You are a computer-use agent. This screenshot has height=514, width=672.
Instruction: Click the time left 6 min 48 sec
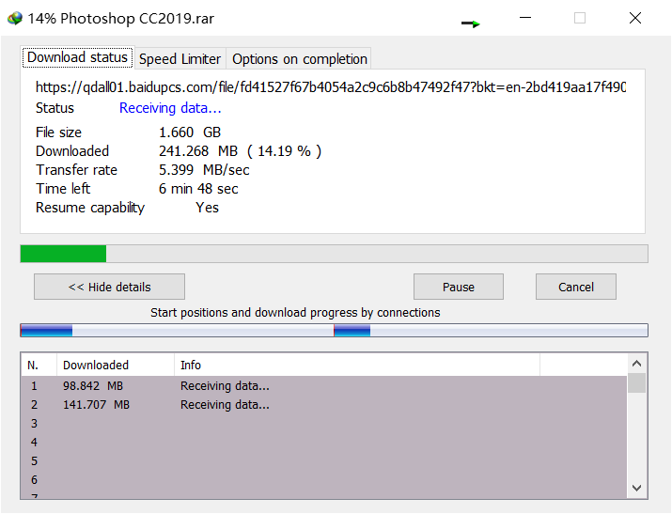pyautogui.click(x=198, y=189)
